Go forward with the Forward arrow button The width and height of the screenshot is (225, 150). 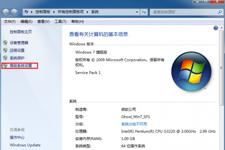(x=14, y=12)
